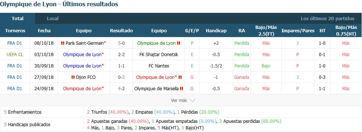The width and height of the screenshot is (362, 132).
Task: Switch to the Local tab
Action: (53, 19)
